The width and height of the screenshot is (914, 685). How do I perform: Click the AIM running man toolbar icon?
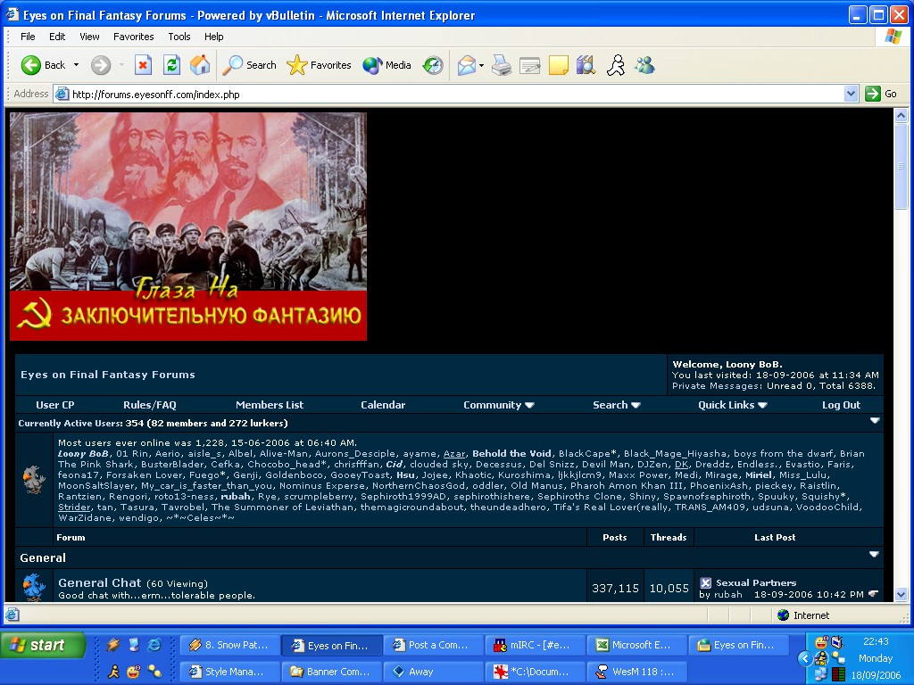616,65
